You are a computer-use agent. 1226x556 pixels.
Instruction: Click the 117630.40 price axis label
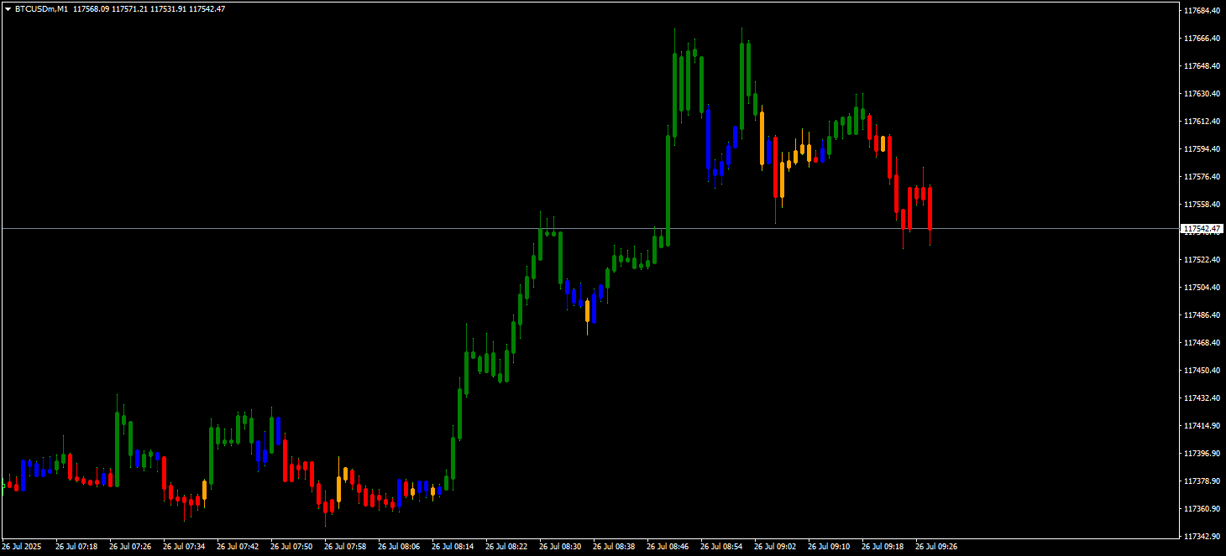coord(1202,94)
